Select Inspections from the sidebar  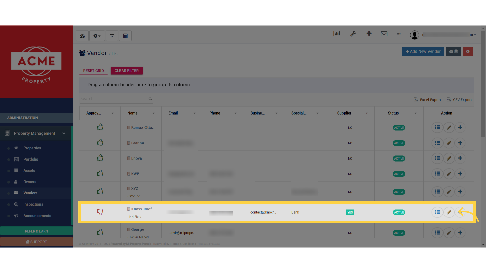coord(33,204)
